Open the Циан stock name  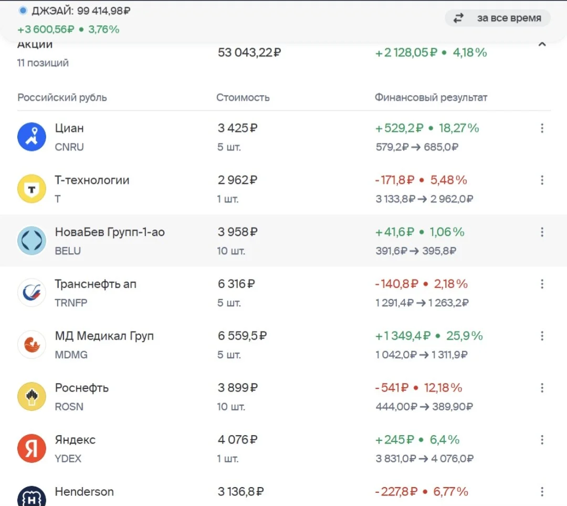click(x=69, y=128)
